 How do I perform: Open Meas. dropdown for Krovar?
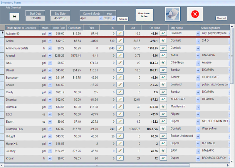pos(50,158)
